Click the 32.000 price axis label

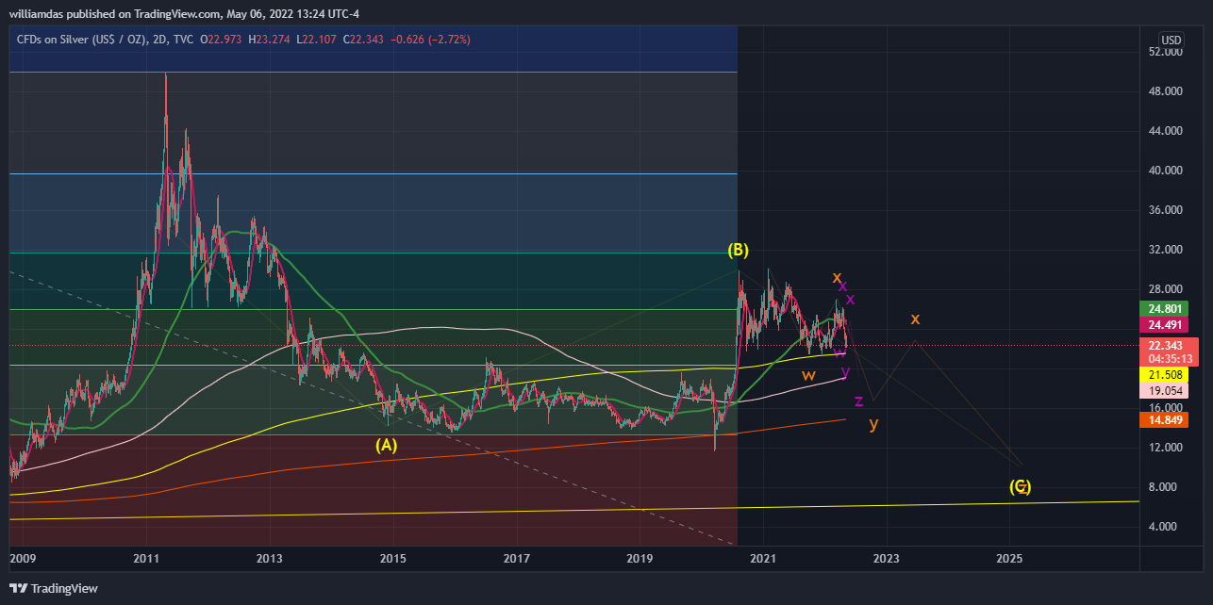[x=1167, y=250]
